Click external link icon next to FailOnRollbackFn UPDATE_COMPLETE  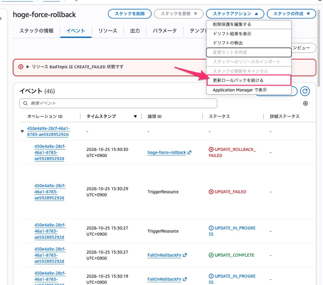pyautogui.click(x=185, y=255)
